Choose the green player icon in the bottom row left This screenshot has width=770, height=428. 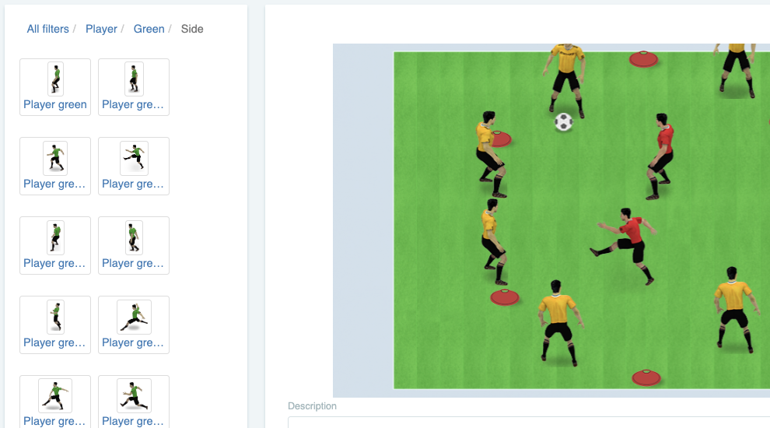click(x=55, y=402)
